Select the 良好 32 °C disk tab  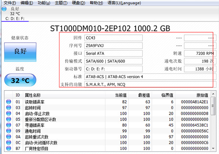click(15, 14)
